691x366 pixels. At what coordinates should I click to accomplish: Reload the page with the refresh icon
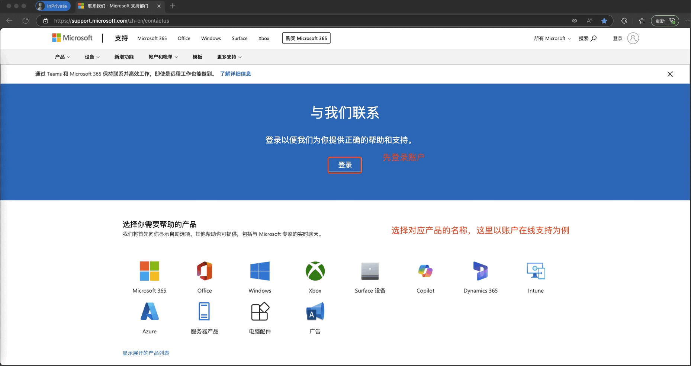[x=26, y=21]
